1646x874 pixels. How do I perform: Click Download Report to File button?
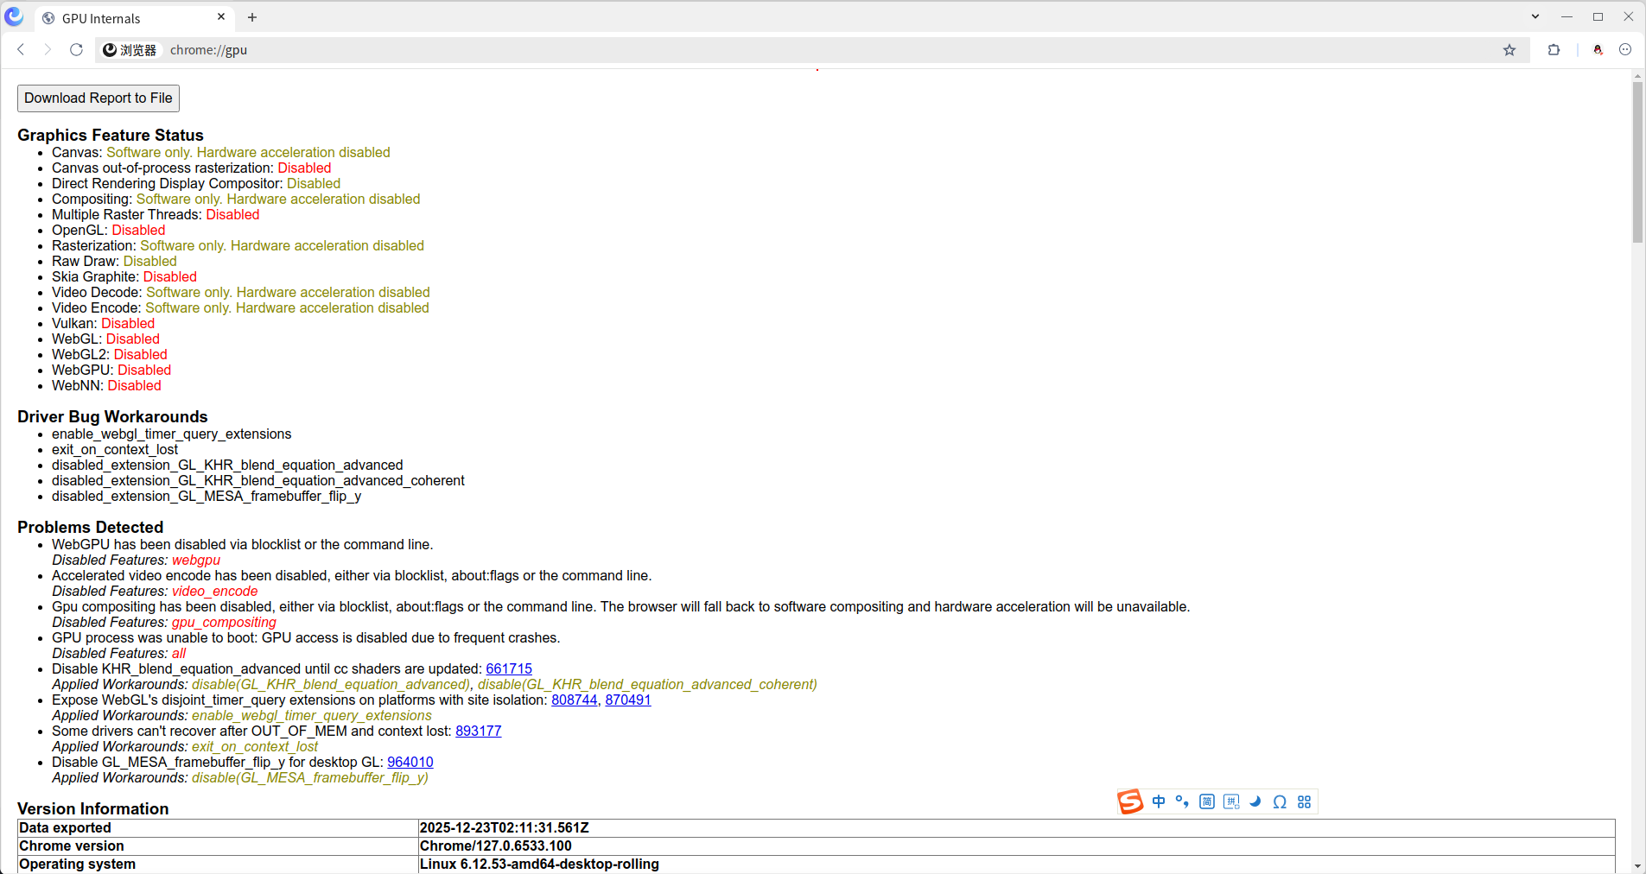coord(99,98)
